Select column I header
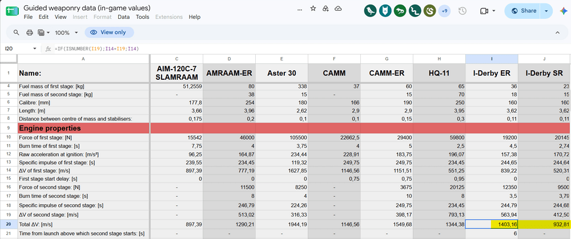The width and height of the screenshot is (571, 239). coord(492,59)
